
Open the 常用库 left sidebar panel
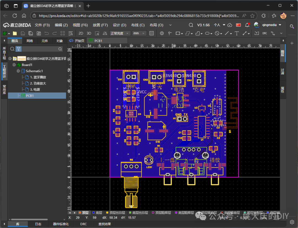(4, 90)
